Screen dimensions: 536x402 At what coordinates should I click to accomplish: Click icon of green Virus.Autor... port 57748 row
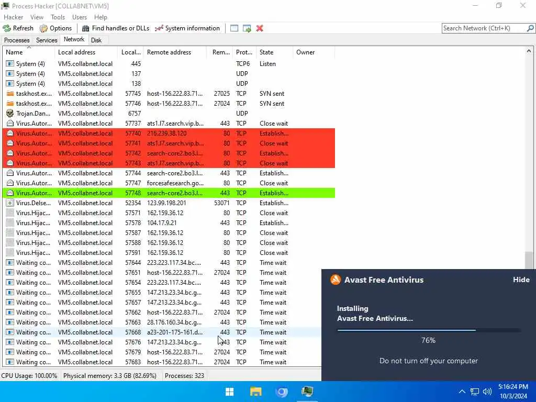[10, 193]
